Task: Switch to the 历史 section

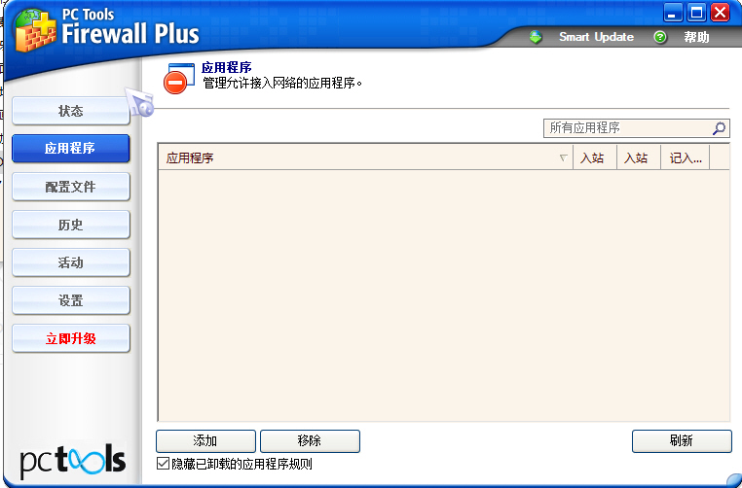Action: pyautogui.click(x=71, y=225)
